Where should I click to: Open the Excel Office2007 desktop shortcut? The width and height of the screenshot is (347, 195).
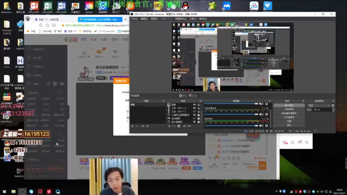tap(48, 7)
